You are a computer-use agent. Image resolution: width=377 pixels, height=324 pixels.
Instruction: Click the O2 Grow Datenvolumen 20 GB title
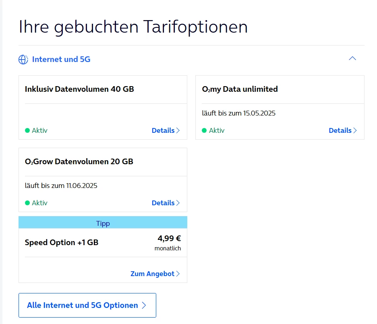pyautogui.click(x=79, y=161)
